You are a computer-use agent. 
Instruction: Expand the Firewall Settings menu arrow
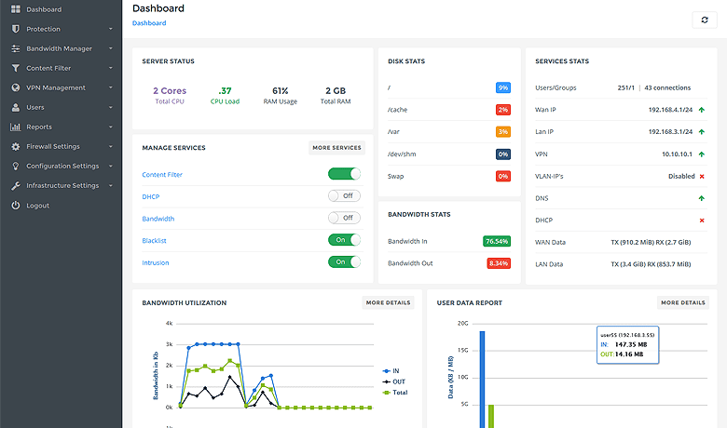pyautogui.click(x=111, y=146)
